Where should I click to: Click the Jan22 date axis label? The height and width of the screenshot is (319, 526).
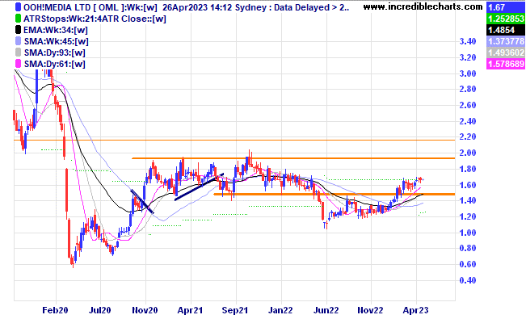(280, 310)
